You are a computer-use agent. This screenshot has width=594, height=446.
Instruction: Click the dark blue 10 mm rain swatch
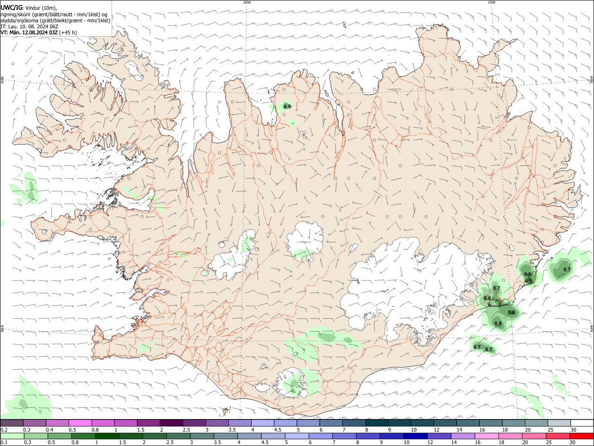(x=415, y=436)
